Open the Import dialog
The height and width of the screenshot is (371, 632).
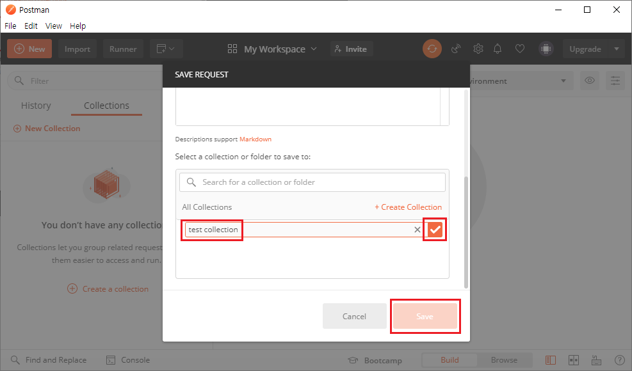tap(77, 49)
